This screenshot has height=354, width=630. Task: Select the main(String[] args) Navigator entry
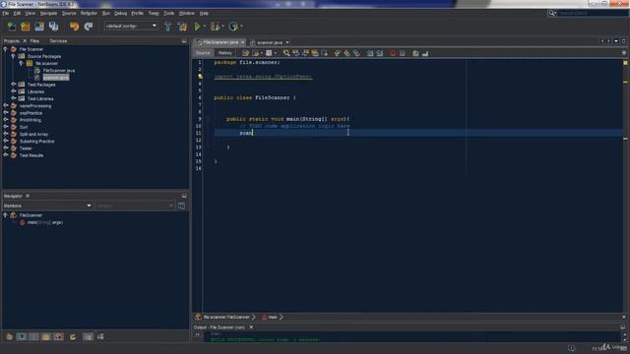pos(45,222)
